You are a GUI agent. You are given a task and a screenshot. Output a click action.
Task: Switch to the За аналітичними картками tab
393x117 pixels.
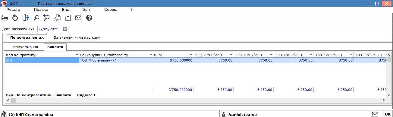click(77, 38)
